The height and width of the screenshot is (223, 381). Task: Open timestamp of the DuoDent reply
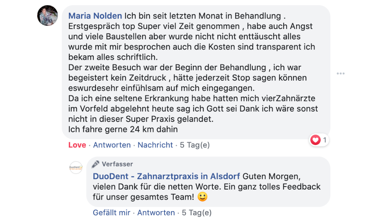click(x=196, y=213)
